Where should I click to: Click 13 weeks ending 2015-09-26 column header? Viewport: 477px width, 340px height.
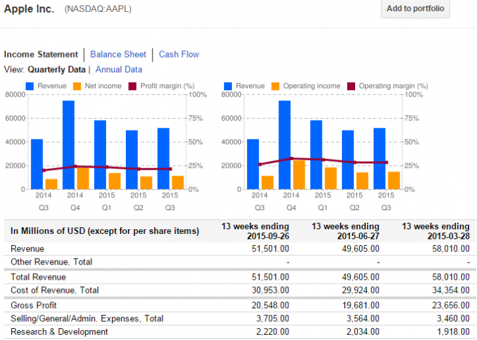[255, 231]
